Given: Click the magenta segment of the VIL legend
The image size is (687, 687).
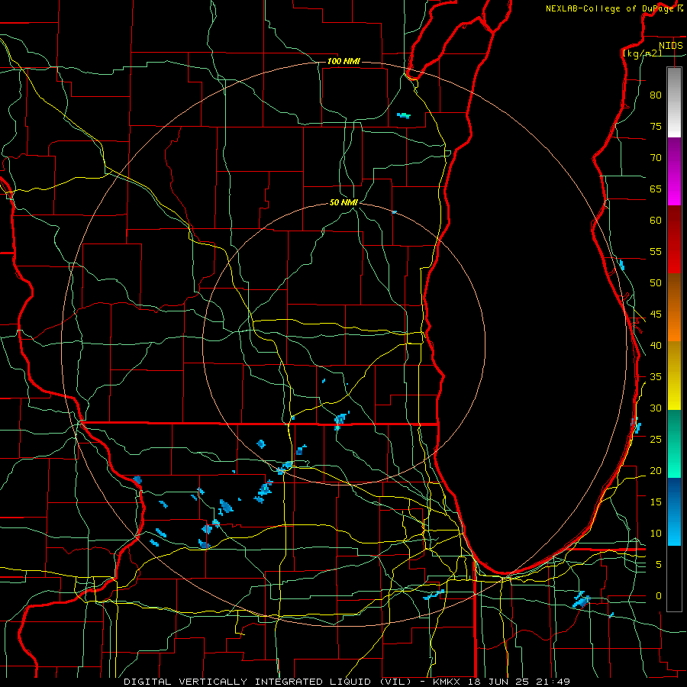Looking at the screenshot, I should tap(674, 171).
